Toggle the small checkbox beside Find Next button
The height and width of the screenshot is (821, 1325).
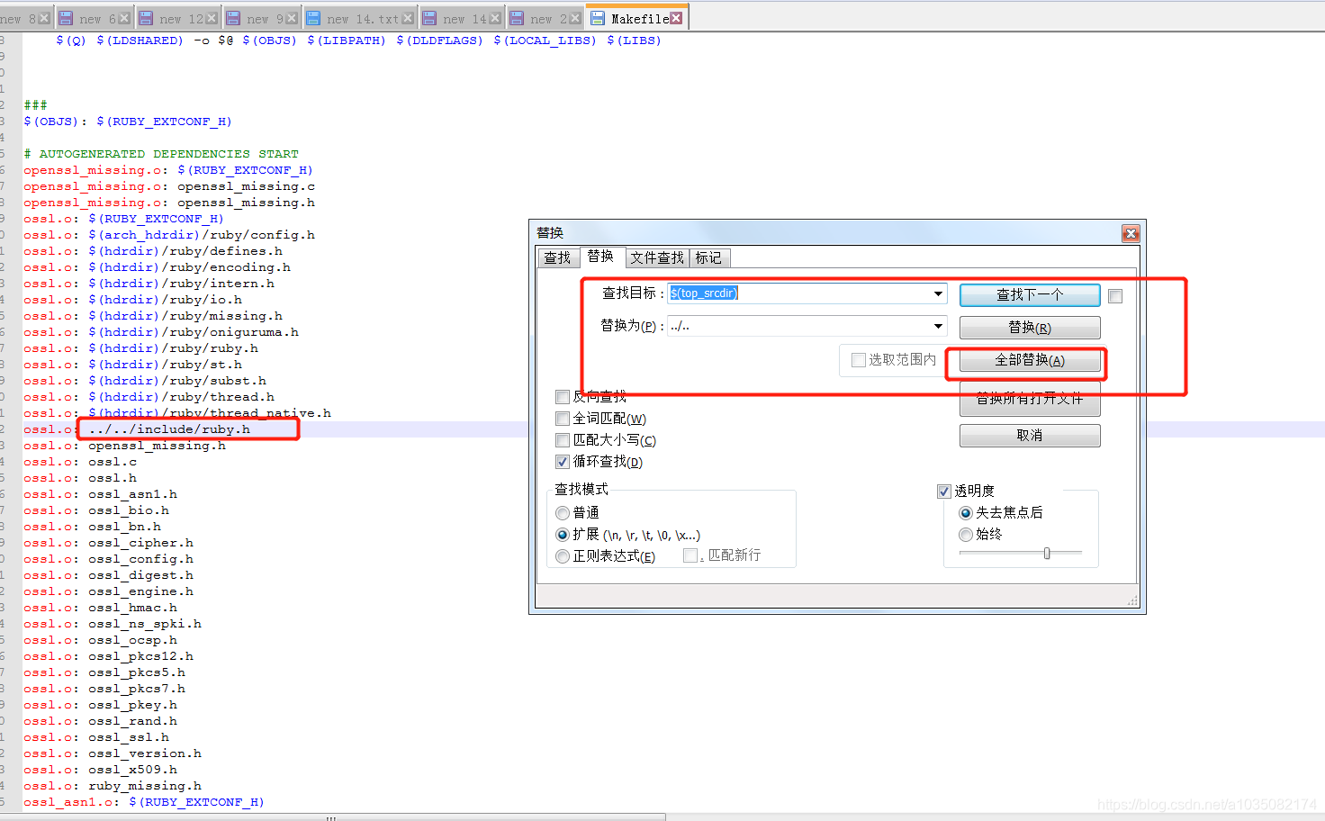tap(1115, 296)
